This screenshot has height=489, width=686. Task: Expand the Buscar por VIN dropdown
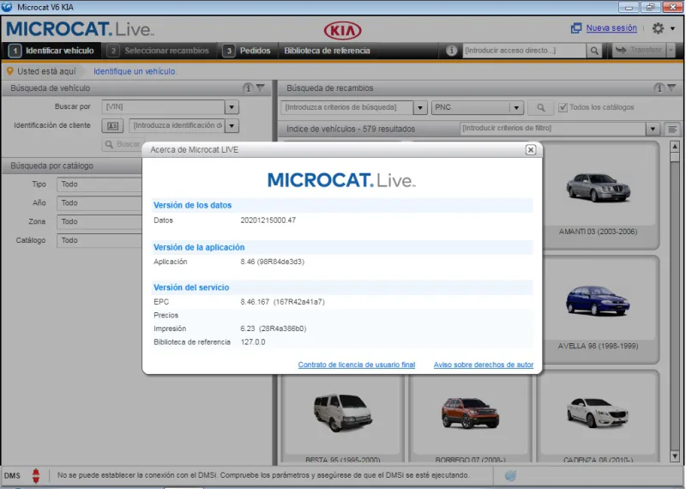tap(232, 107)
